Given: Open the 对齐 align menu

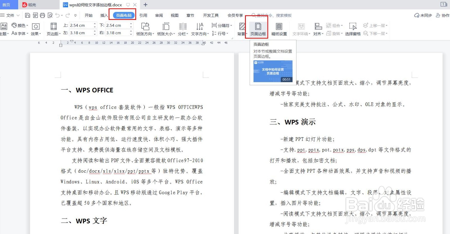Looking at the screenshot, I should pos(318,29).
